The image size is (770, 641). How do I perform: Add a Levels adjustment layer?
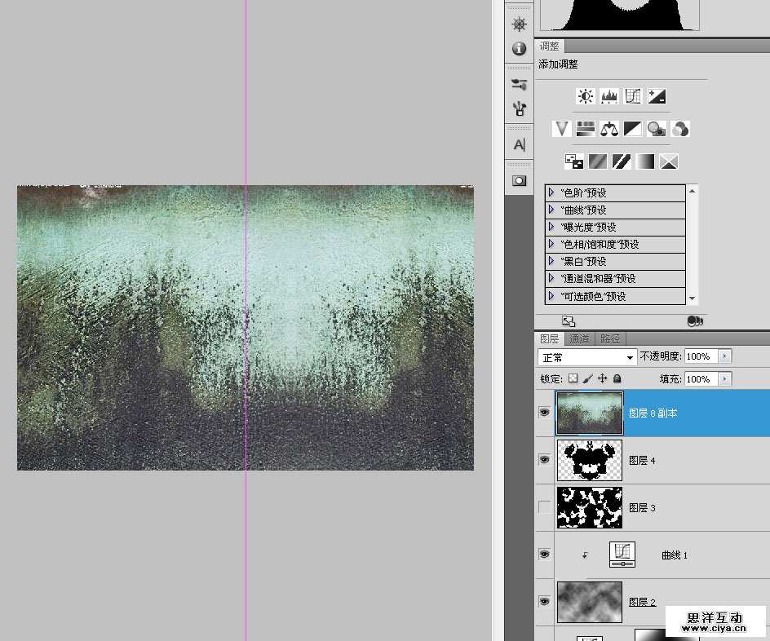coord(609,96)
